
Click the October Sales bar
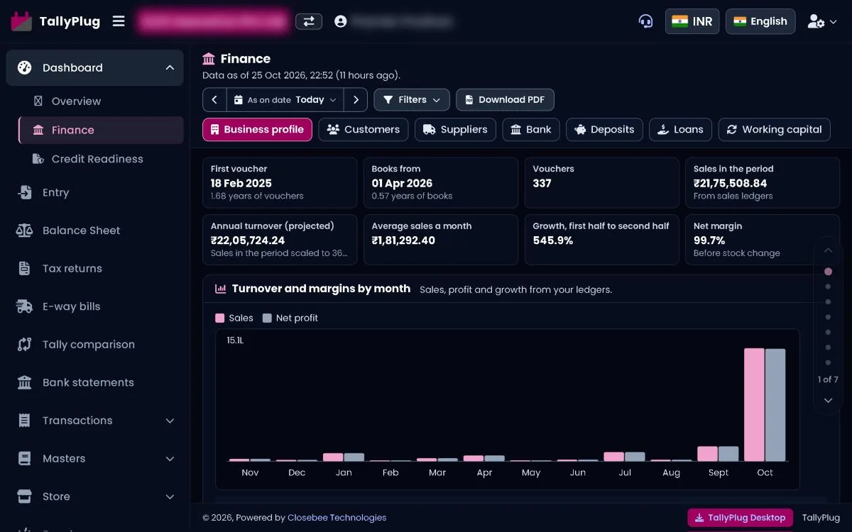click(x=754, y=405)
